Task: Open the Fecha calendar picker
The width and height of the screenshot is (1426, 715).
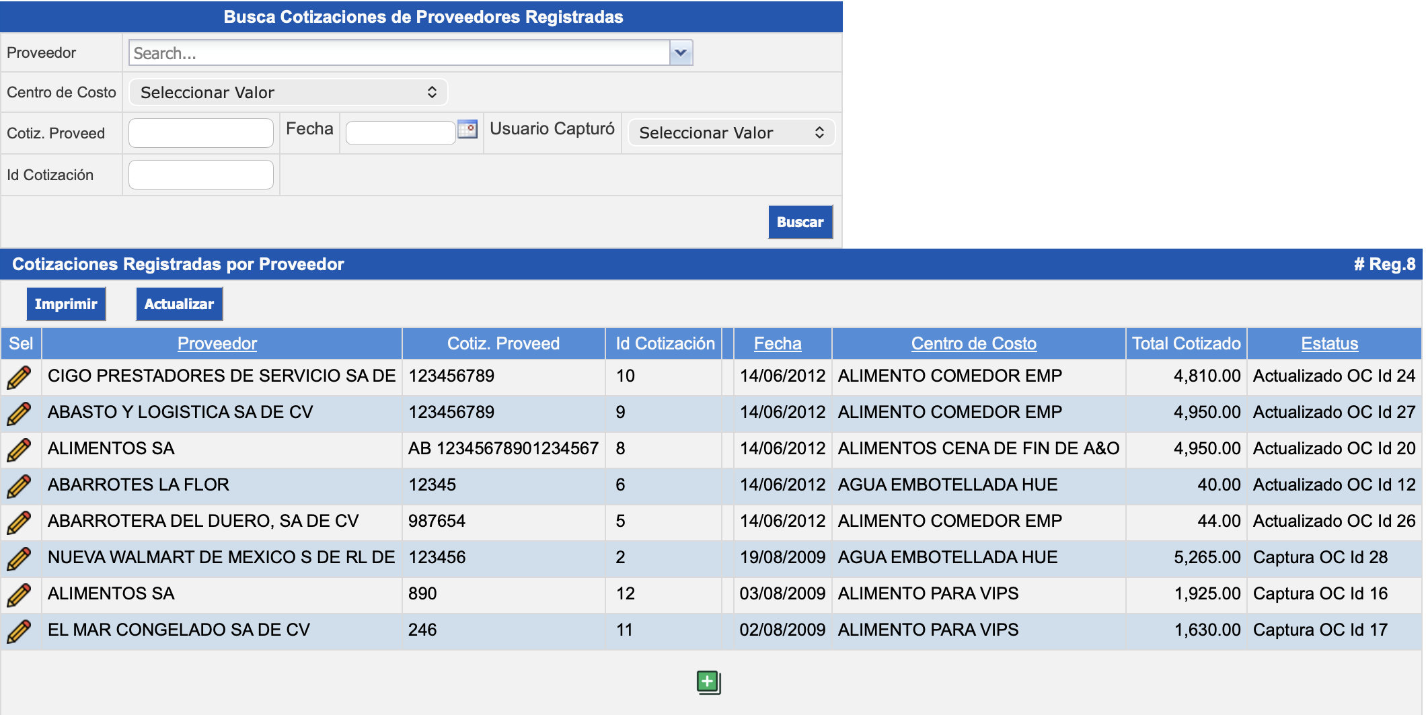Action: click(467, 129)
